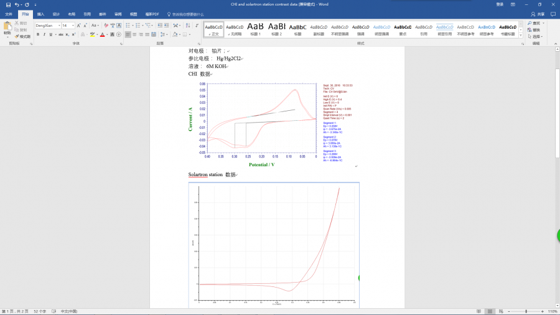
Task: Click the vertical scrollbar thumb
Action: coord(557,113)
